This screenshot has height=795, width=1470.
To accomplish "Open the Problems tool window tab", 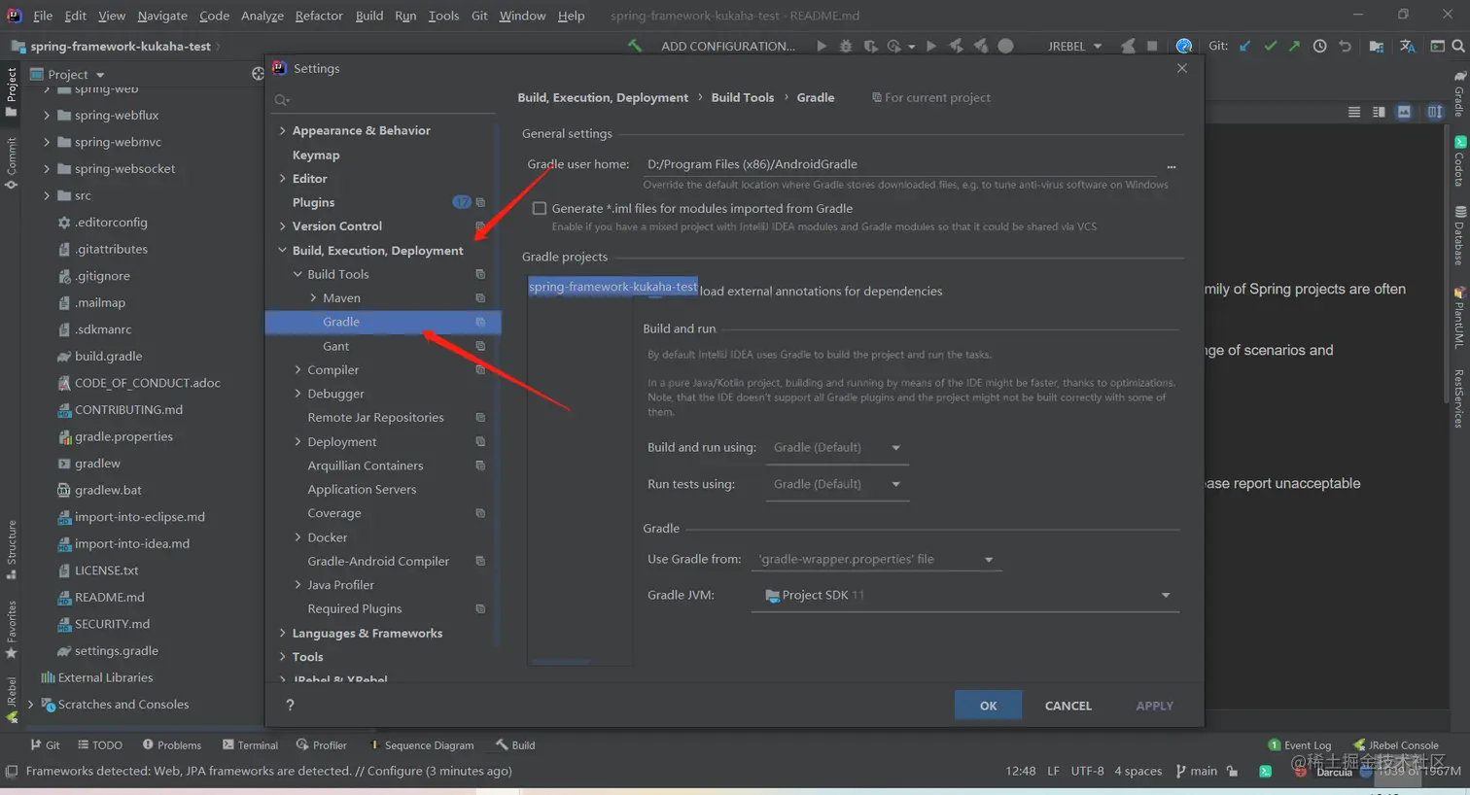I will [x=172, y=745].
